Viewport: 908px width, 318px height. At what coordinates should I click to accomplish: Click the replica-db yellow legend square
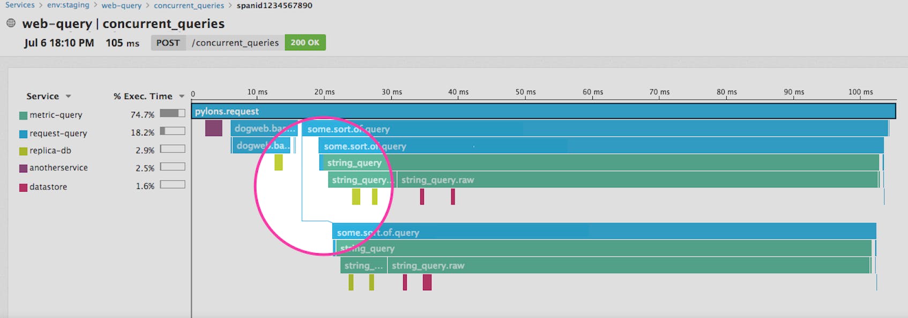point(23,151)
